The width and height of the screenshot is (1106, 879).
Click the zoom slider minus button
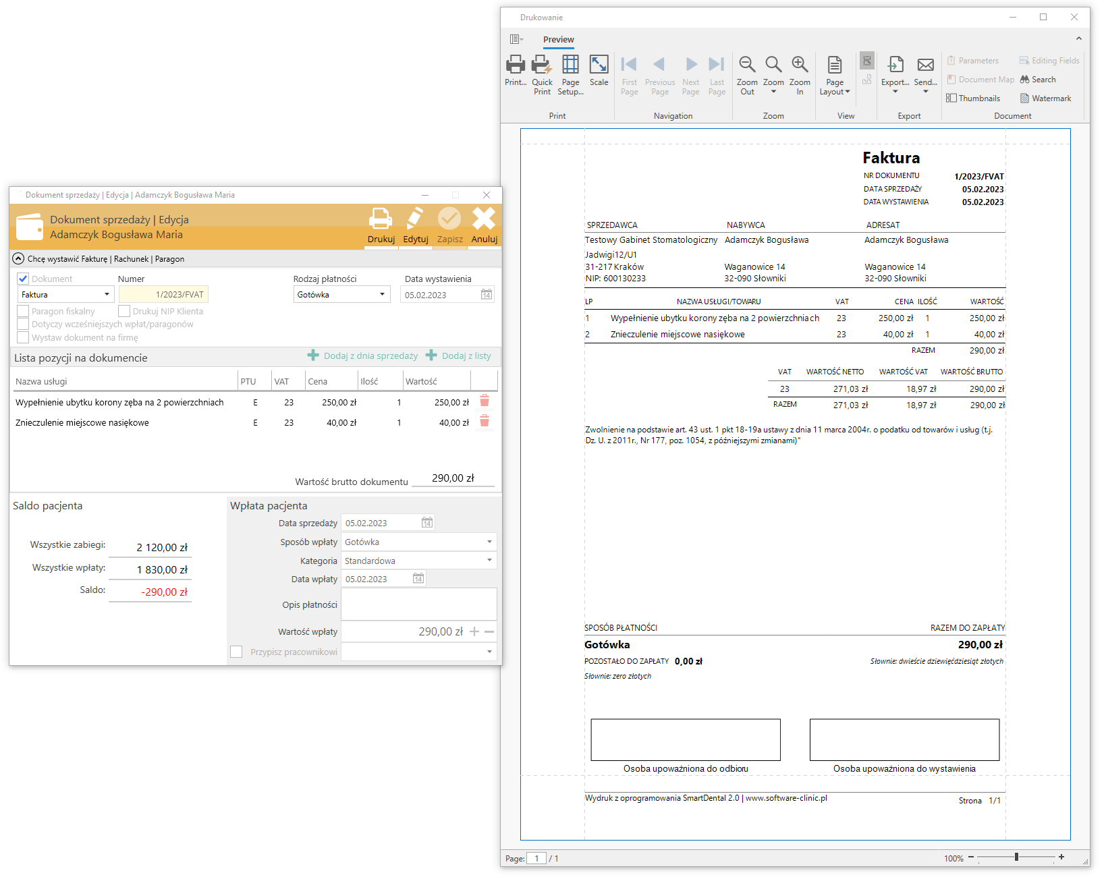click(971, 857)
